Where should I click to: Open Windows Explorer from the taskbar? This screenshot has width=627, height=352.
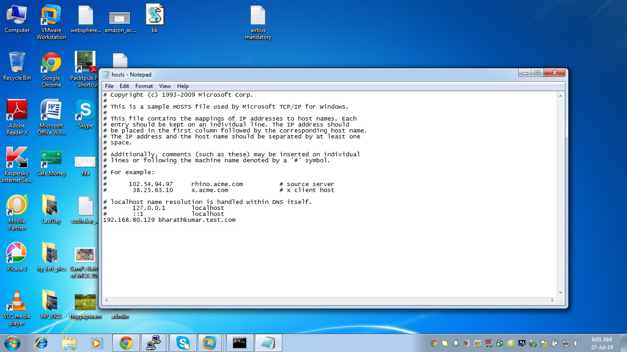[x=69, y=343]
